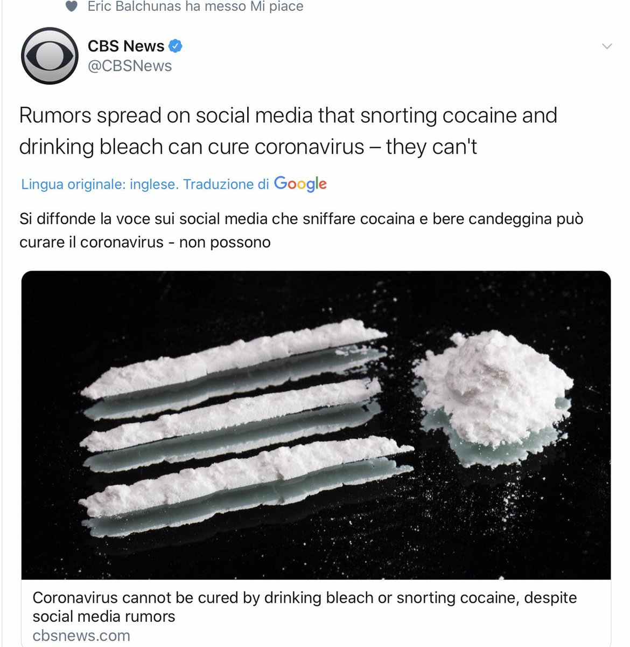Click Lingua originale: inglese link
Screen dimensions: 630x647
tap(99, 184)
